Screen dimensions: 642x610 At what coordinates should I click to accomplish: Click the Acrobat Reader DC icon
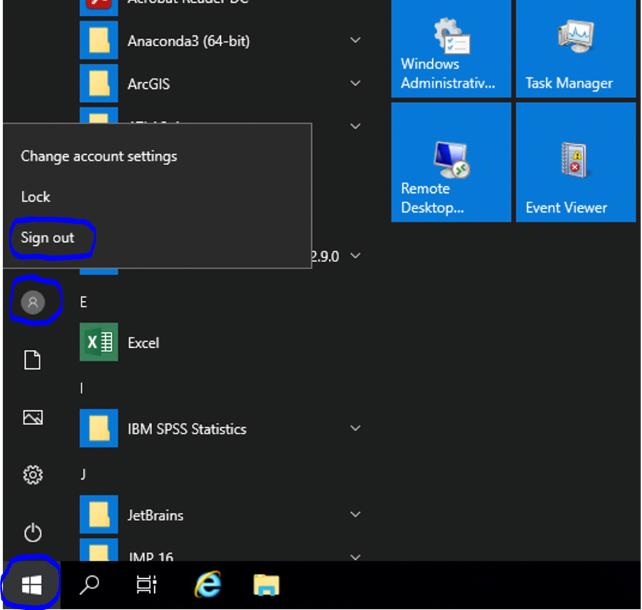pyautogui.click(x=99, y=7)
